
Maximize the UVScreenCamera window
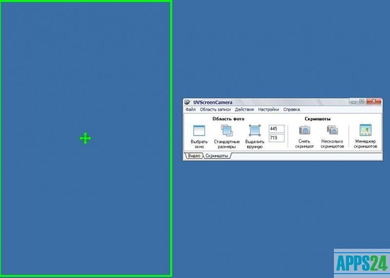coord(362,101)
